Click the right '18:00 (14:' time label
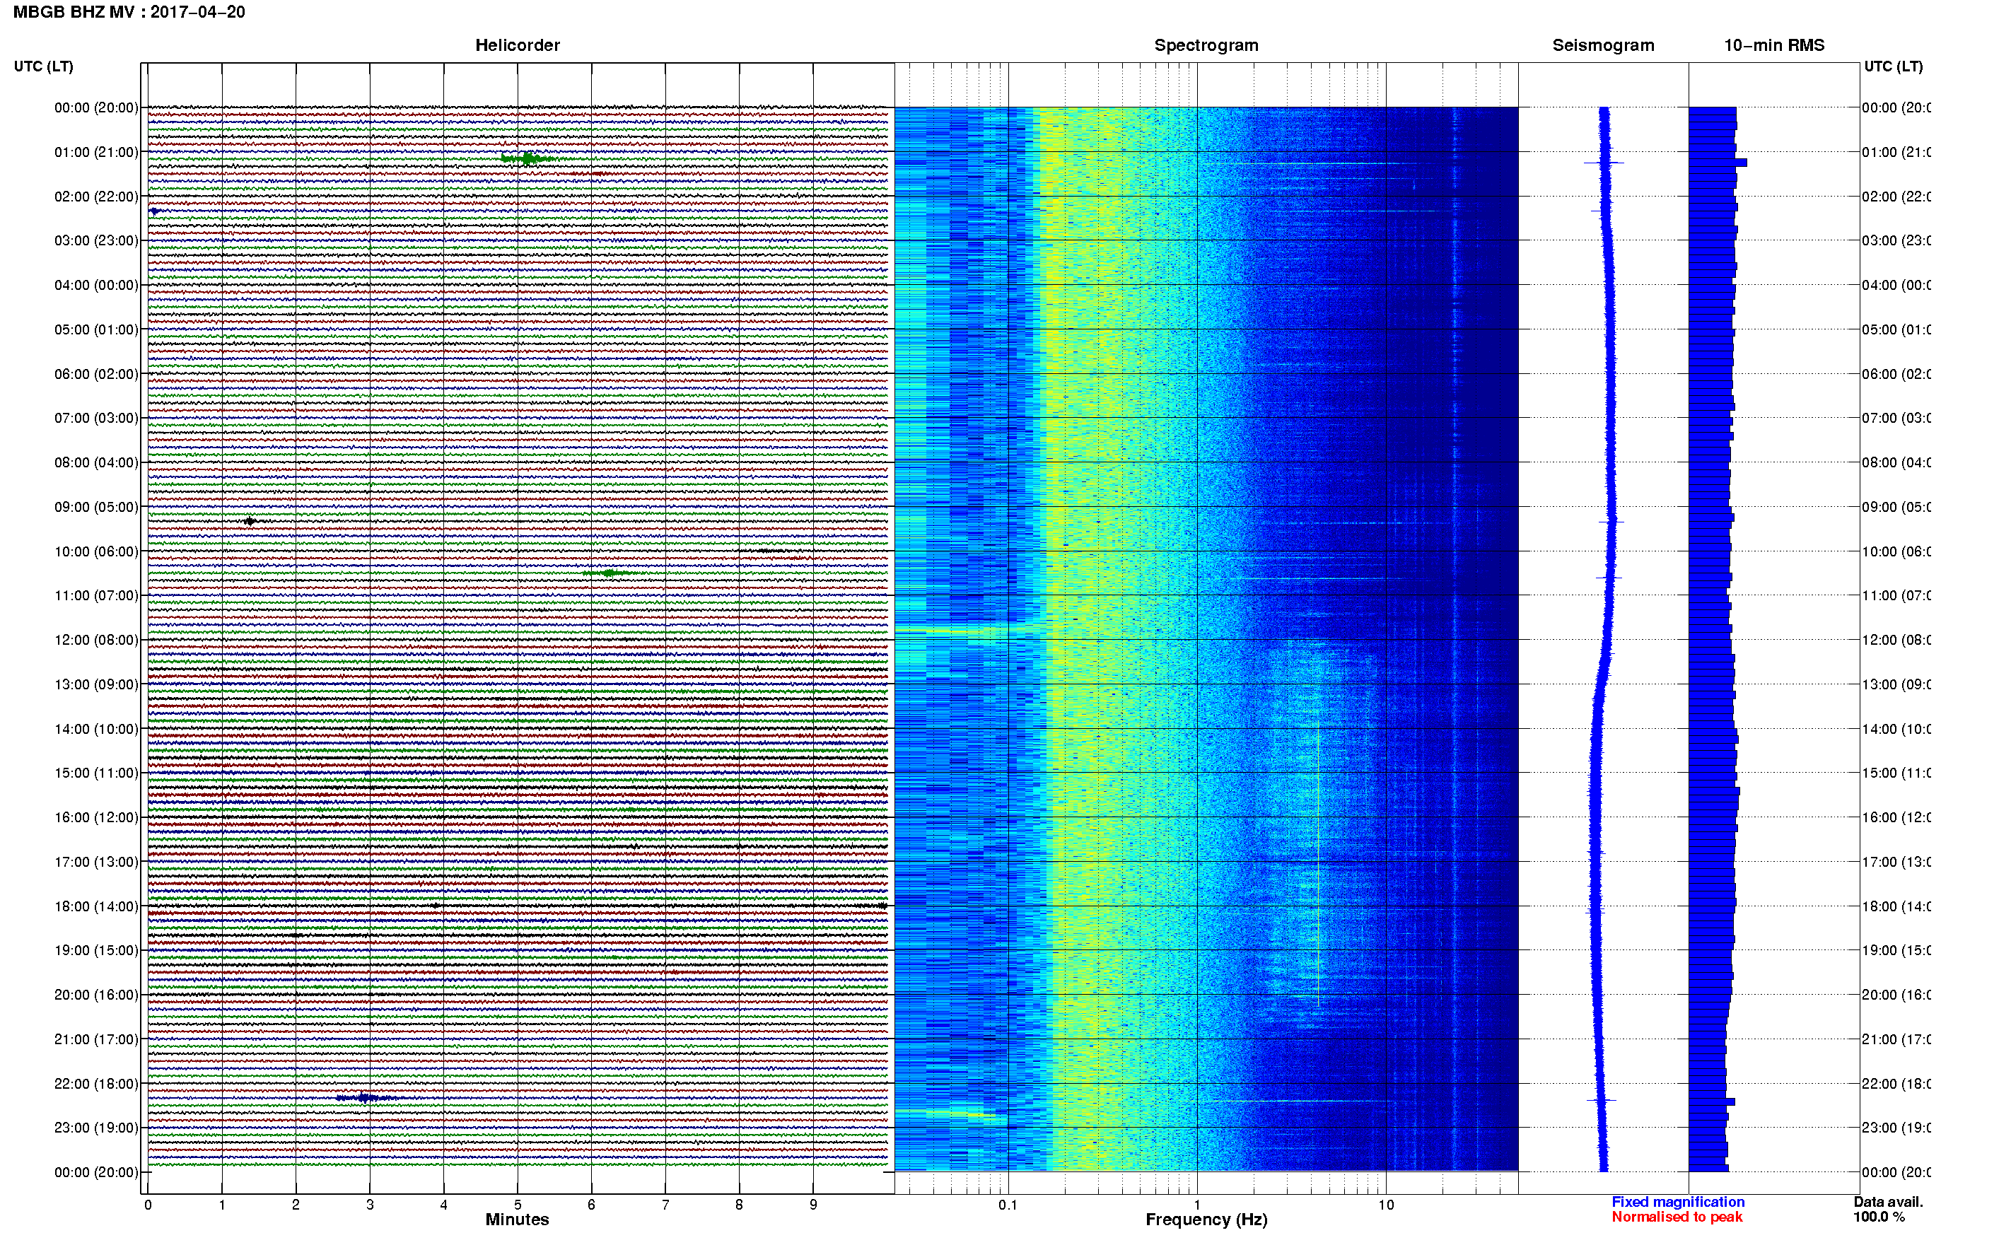The image size is (2011, 1257). pos(1896,906)
